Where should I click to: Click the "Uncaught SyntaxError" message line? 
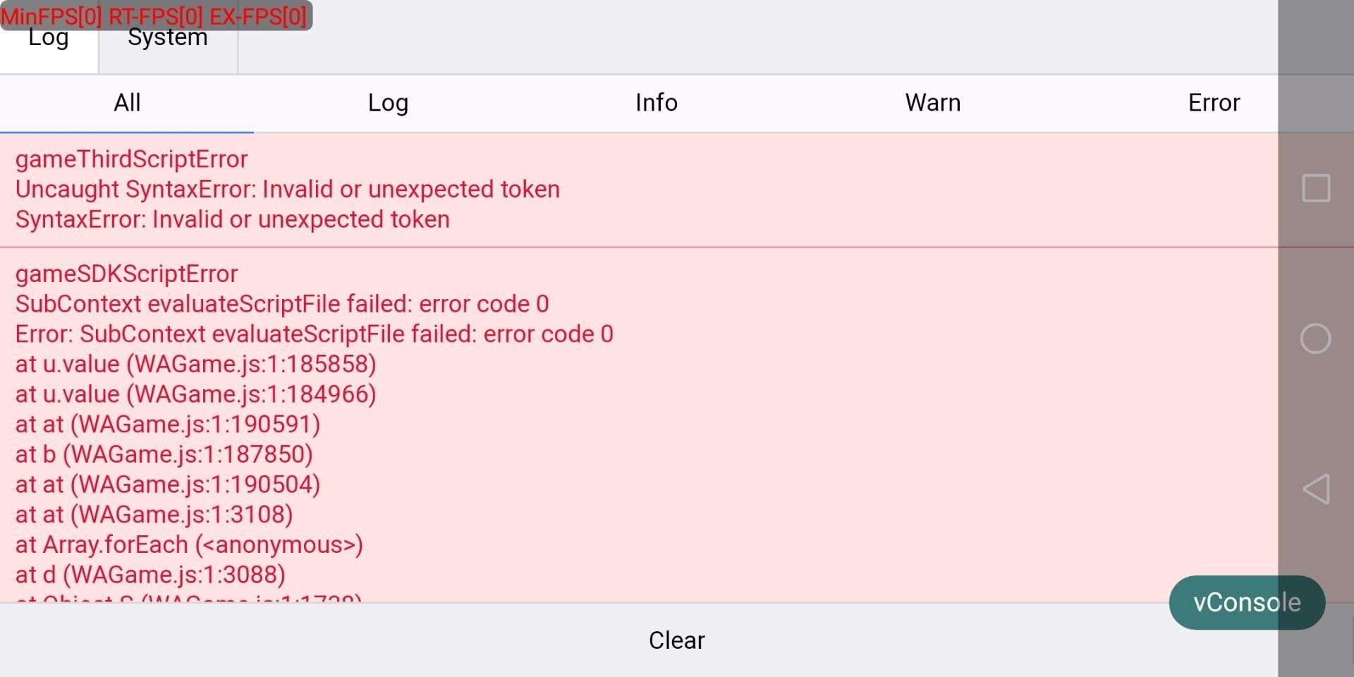(288, 190)
